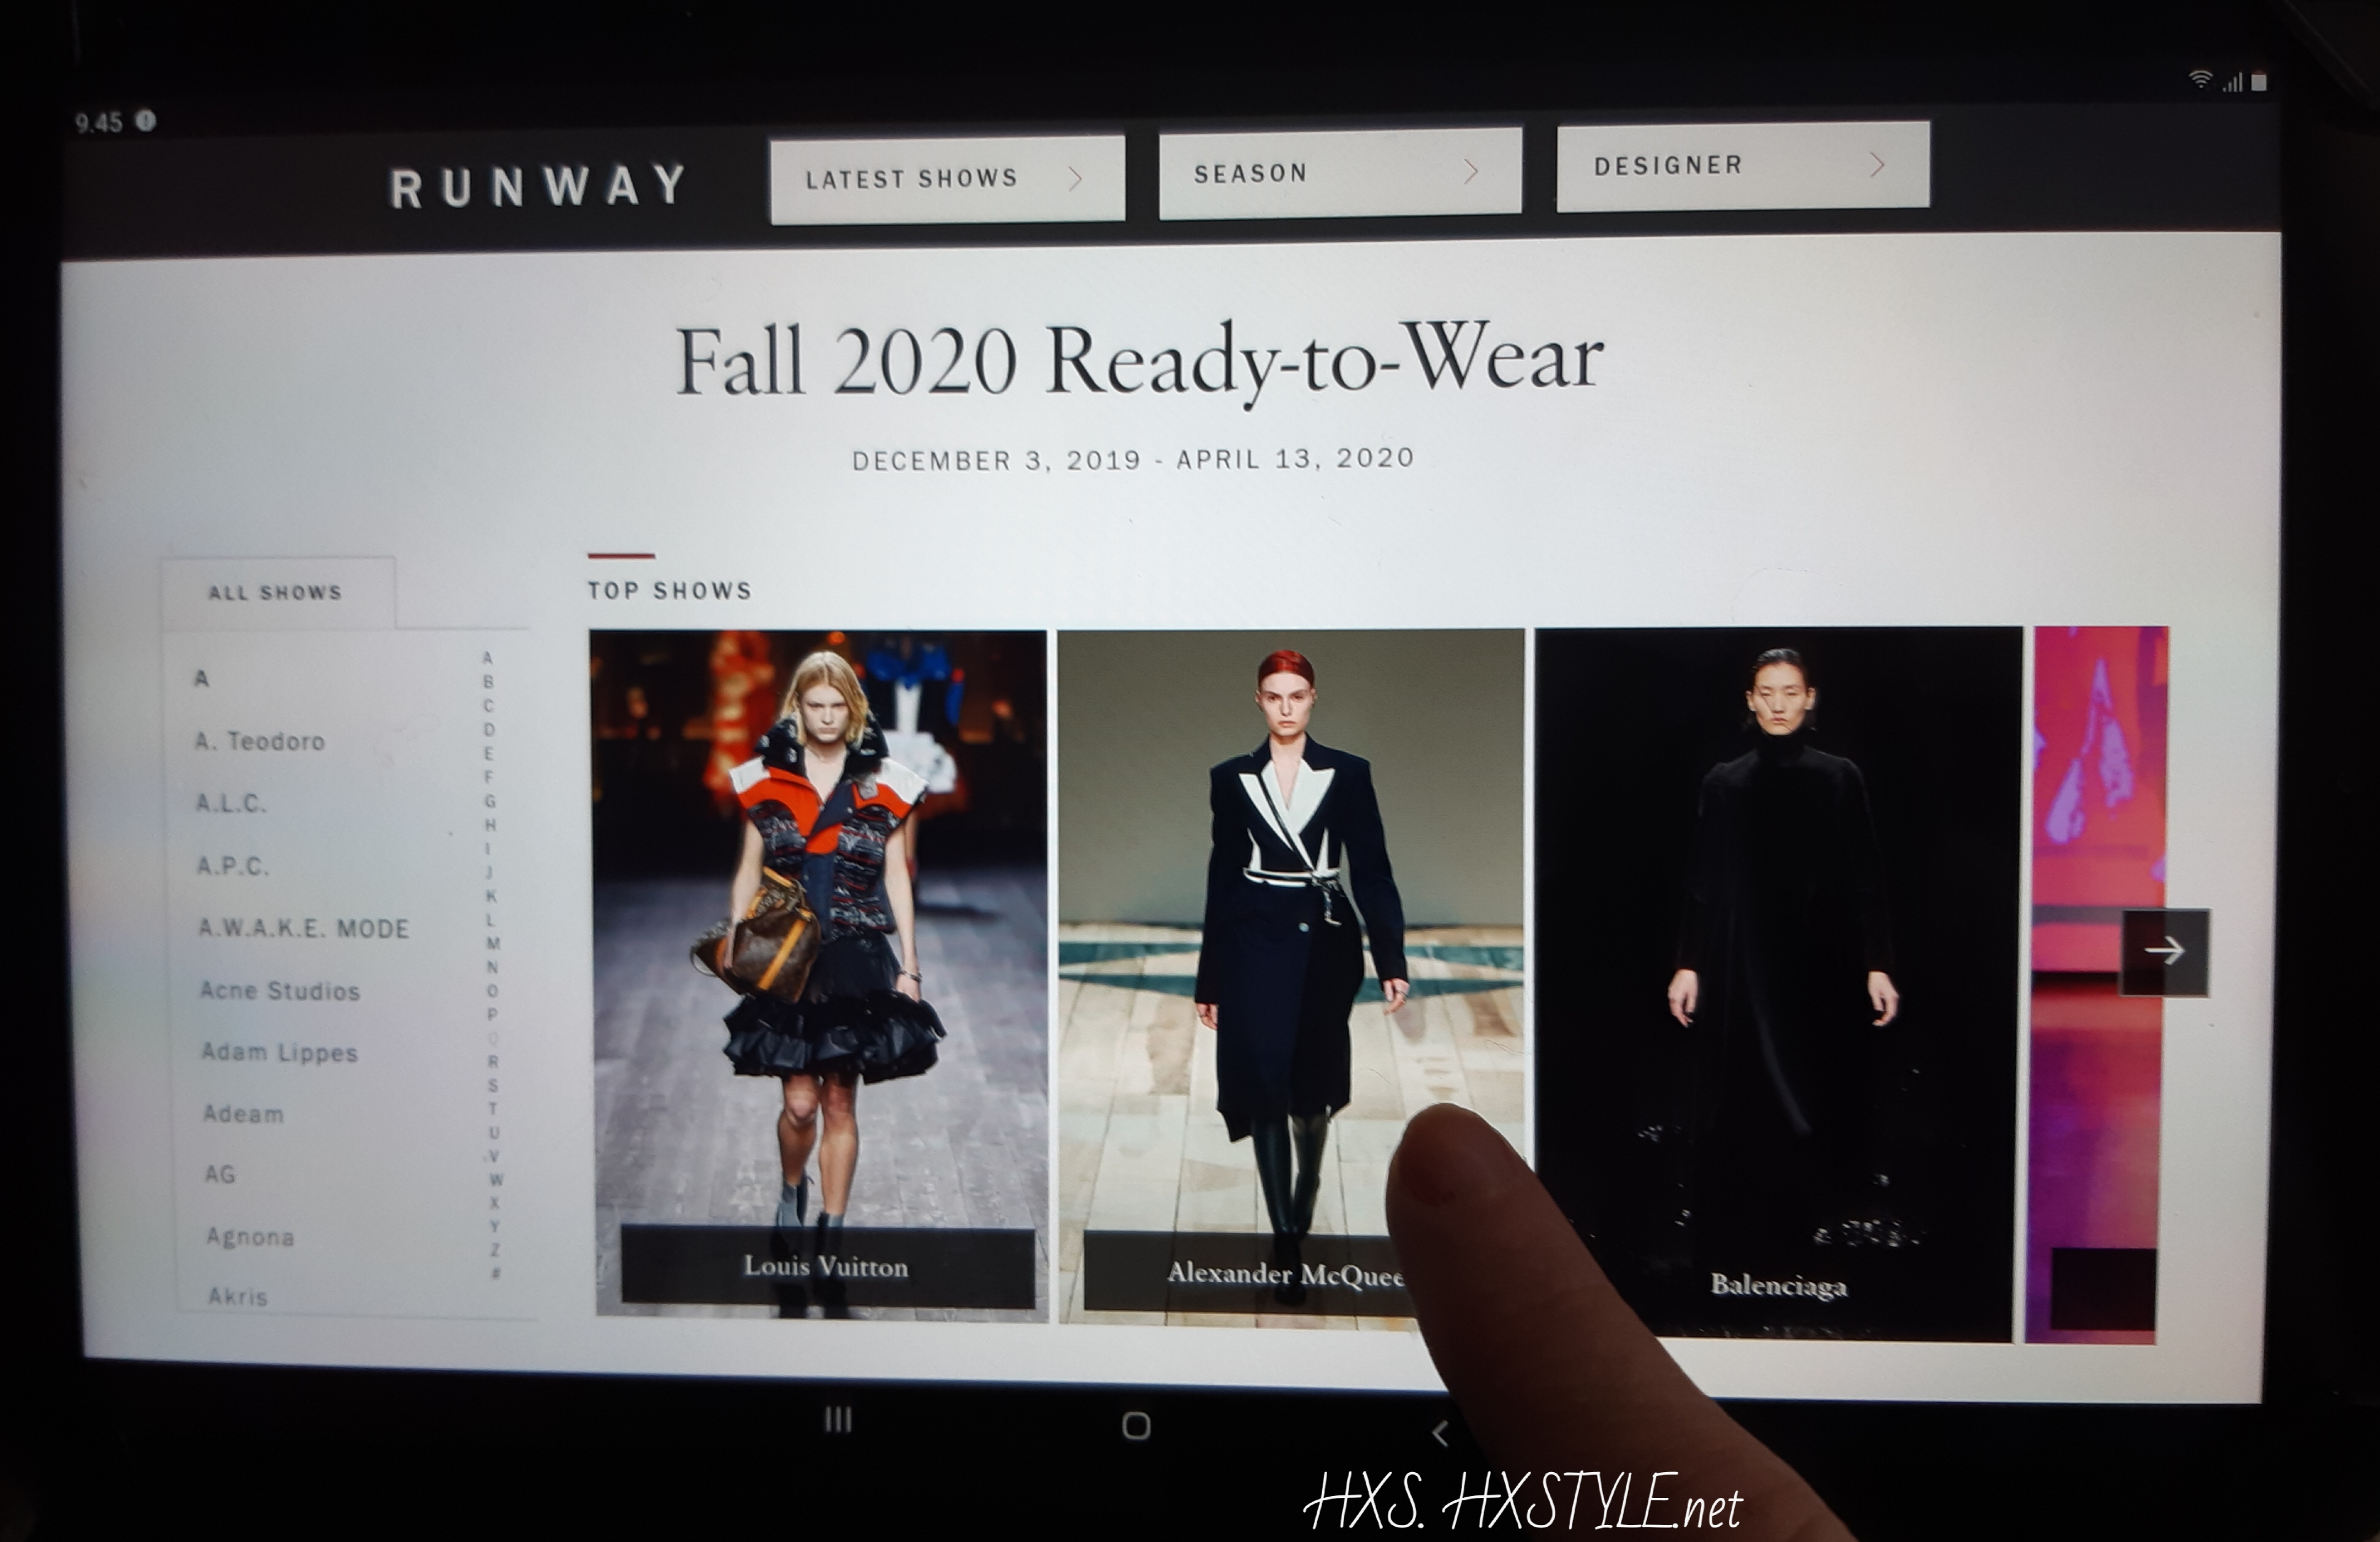This screenshot has height=1542, width=2380.
Task: Tap the notification icon beside the clock
Action: [146, 121]
